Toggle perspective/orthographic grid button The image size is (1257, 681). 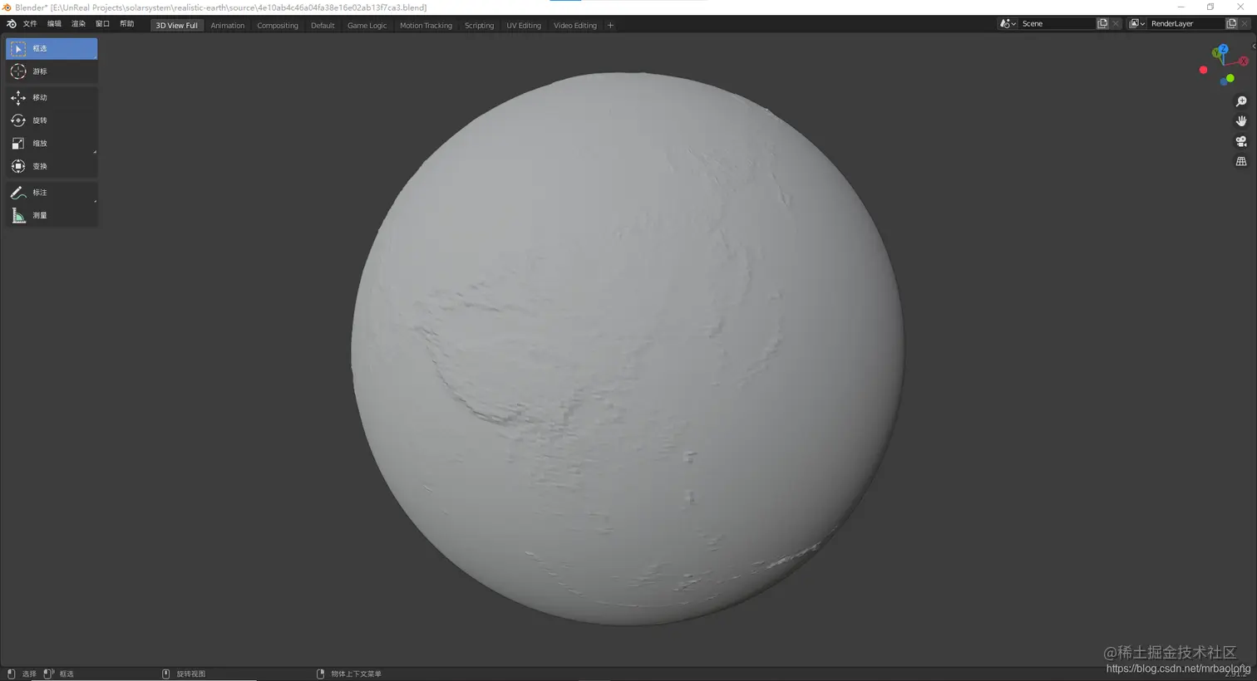(x=1241, y=161)
